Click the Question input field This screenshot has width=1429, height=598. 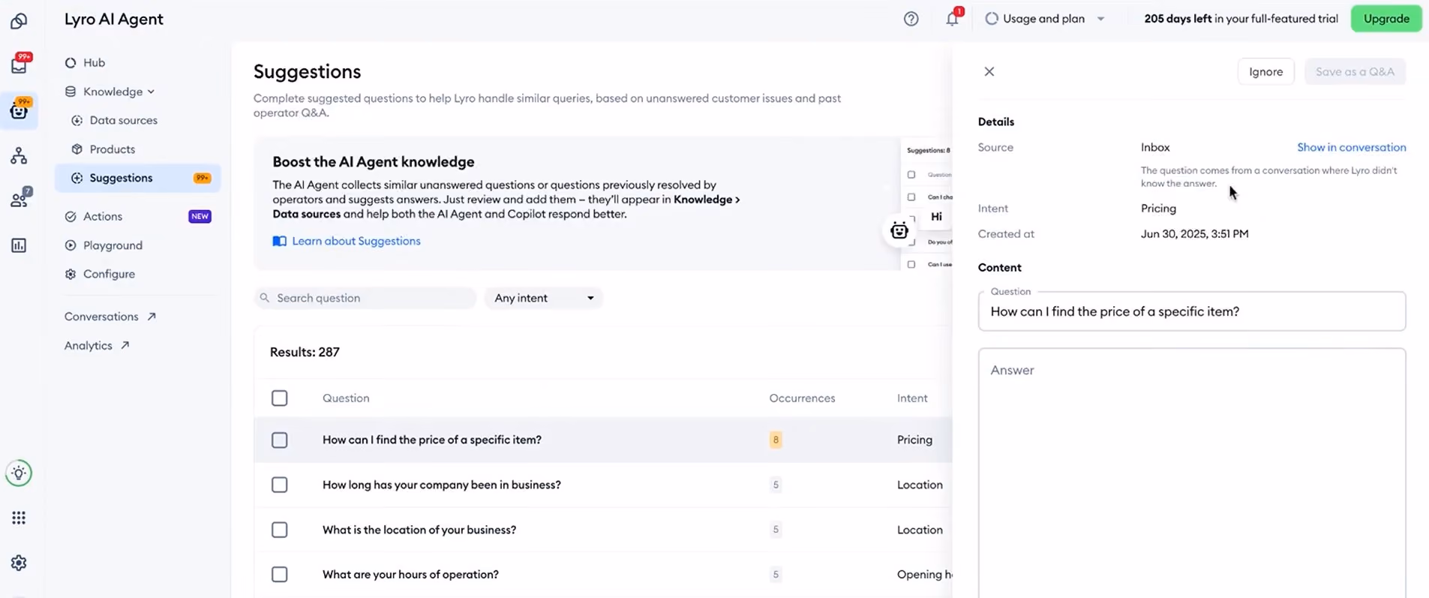(x=1192, y=311)
